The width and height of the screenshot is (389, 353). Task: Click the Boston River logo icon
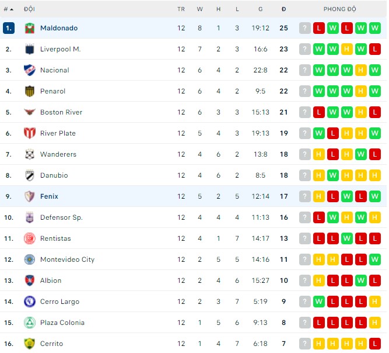tap(30, 112)
